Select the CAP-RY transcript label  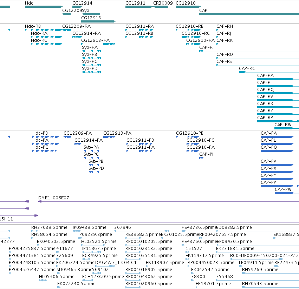[265, 111]
